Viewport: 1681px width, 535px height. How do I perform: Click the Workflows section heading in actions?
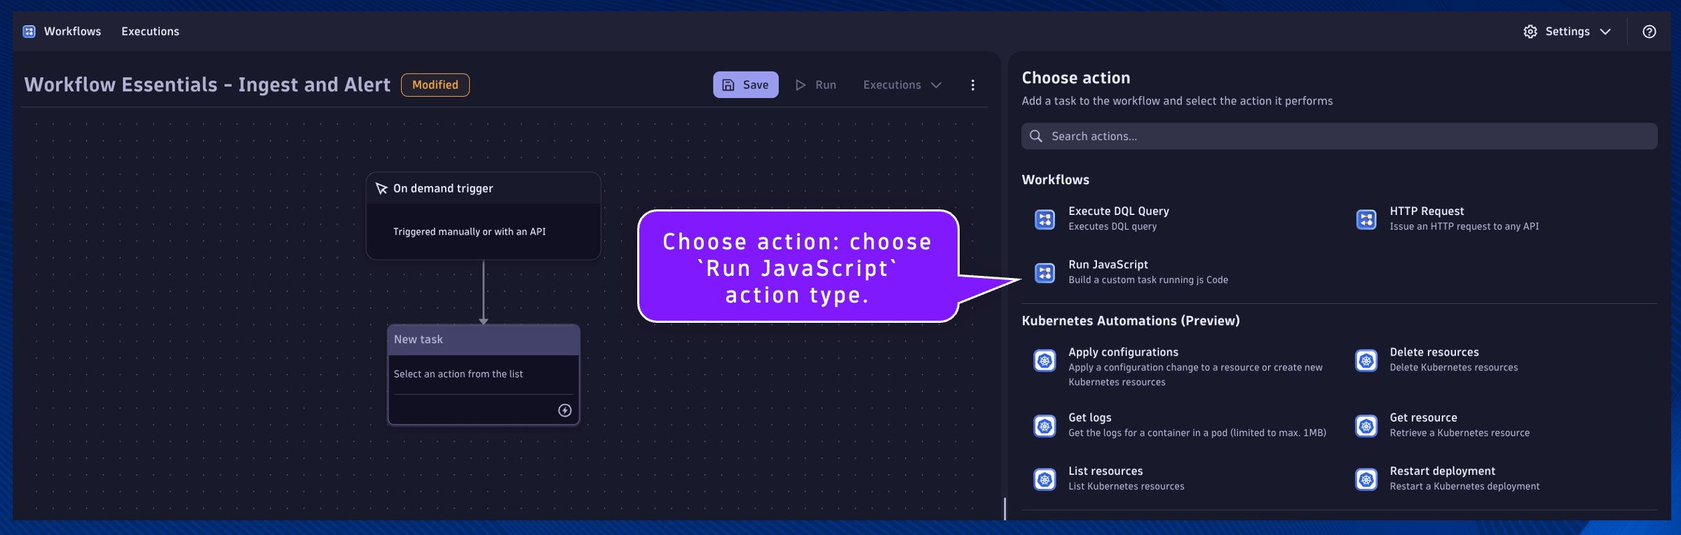coord(1055,180)
